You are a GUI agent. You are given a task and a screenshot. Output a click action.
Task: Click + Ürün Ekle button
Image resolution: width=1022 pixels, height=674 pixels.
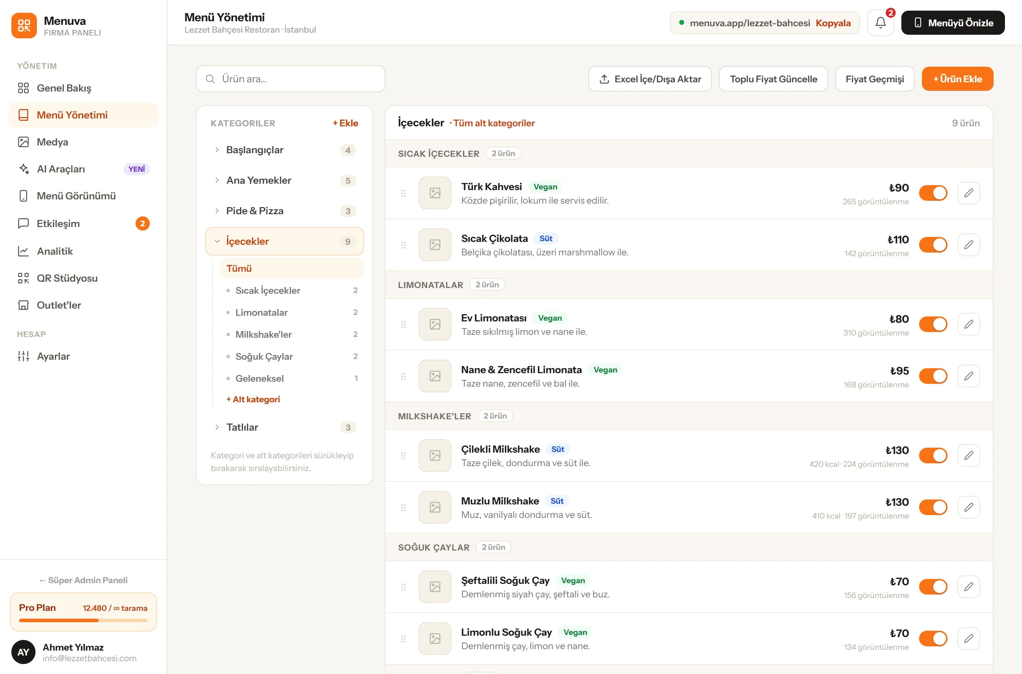(957, 79)
